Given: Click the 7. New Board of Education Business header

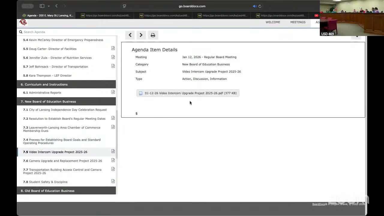Looking at the screenshot, I should click(x=66, y=101).
